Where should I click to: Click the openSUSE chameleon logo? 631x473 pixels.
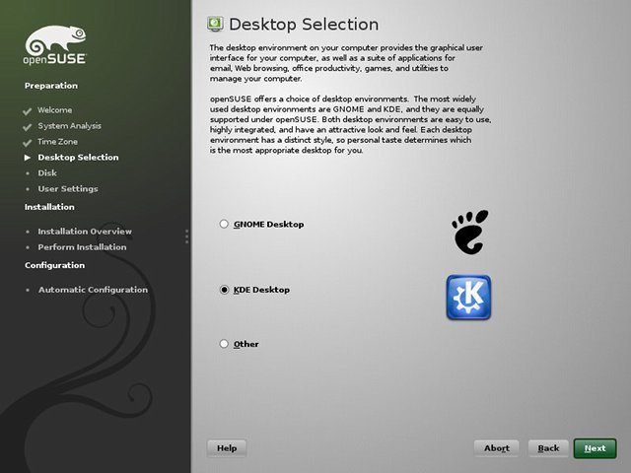[x=55, y=44]
